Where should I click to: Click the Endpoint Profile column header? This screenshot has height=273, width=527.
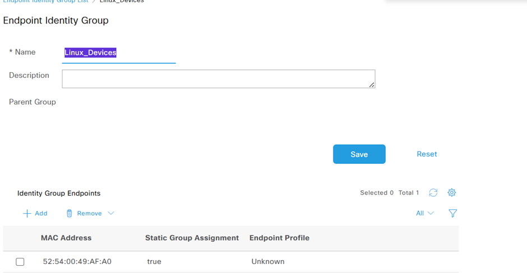(279, 238)
